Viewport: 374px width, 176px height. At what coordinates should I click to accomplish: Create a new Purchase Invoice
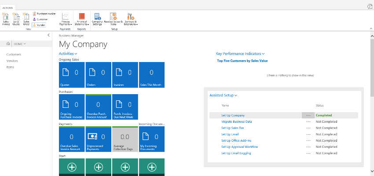[44, 14]
